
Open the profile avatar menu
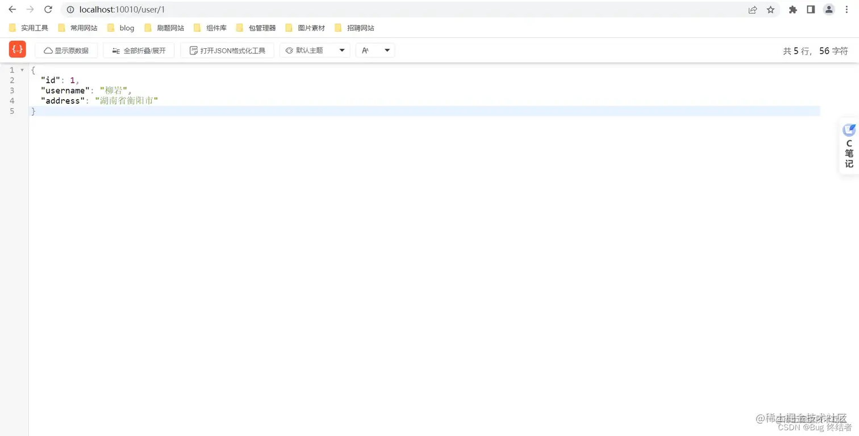tap(829, 10)
